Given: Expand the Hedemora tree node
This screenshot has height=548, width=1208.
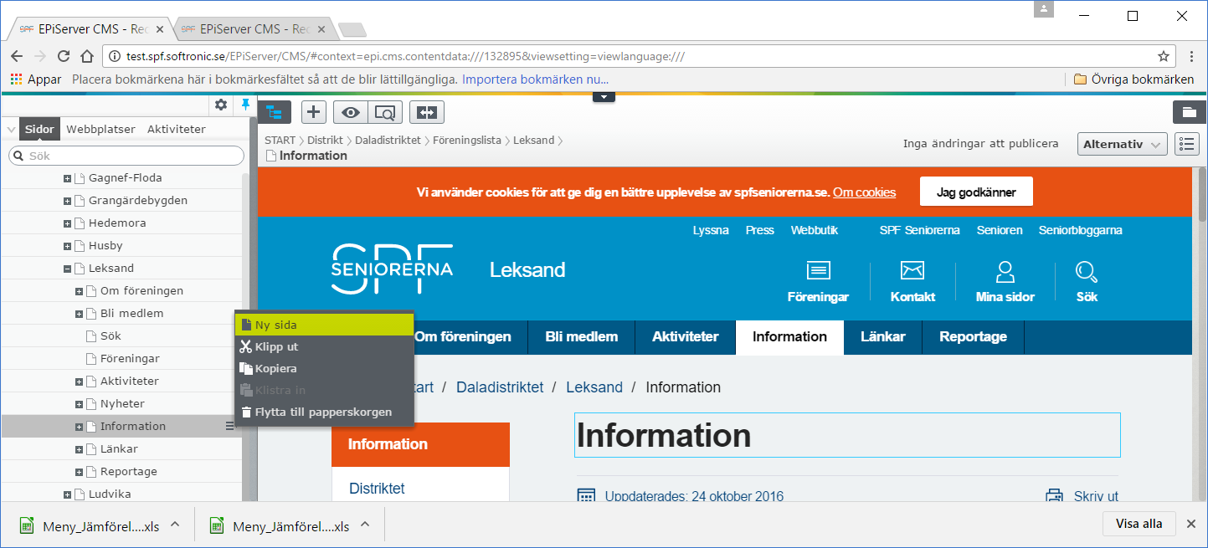Looking at the screenshot, I should tap(69, 223).
